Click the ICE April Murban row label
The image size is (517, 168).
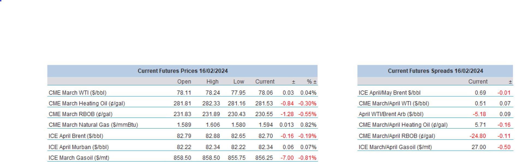pyautogui.click(x=79, y=147)
